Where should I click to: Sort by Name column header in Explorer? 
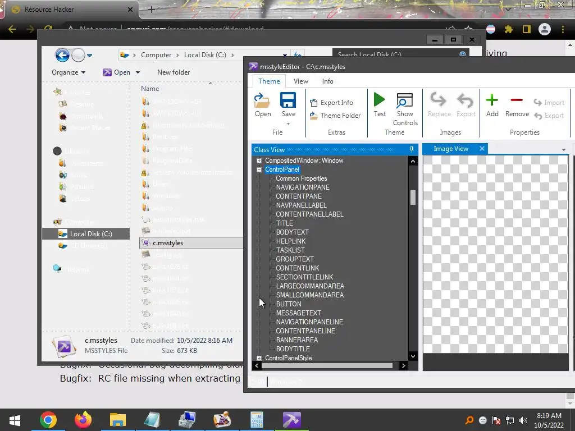click(150, 89)
